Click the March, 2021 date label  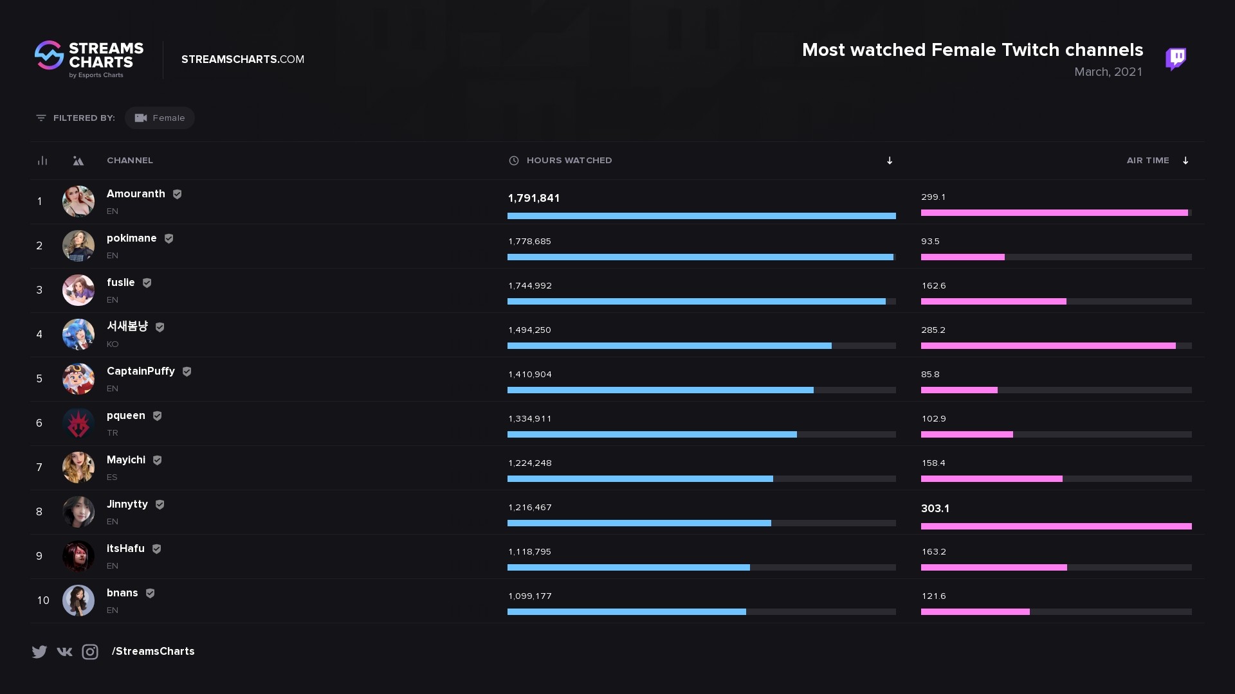1108,72
